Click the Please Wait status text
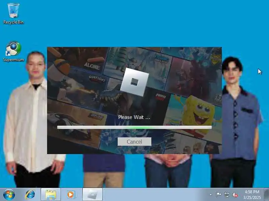269x201 pixels. (134, 117)
